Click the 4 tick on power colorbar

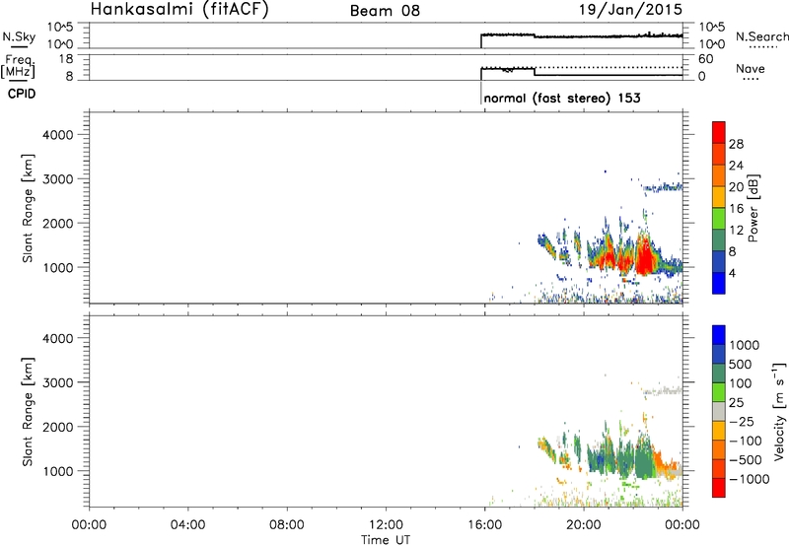tap(732, 273)
